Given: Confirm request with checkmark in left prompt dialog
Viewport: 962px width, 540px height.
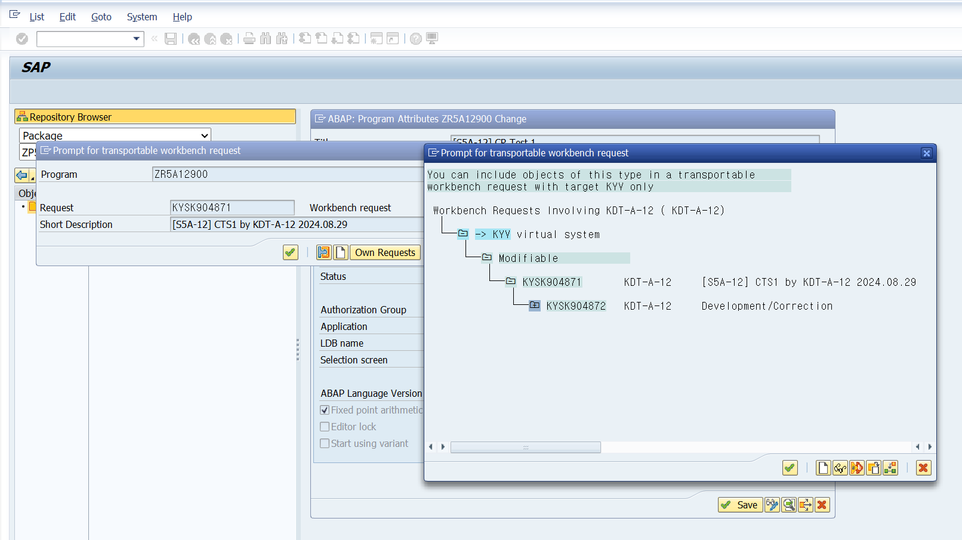Looking at the screenshot, I should pos(291,252).
